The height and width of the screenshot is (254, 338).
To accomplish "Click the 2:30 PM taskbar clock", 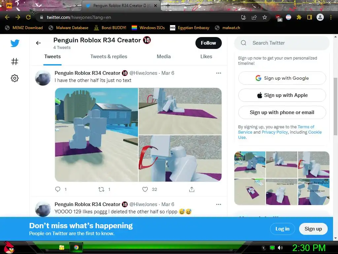I will pyautogui.click(x=309, y=248).
